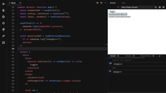Open preview in new window icon

pyautogui.click(x=164, y=7)
